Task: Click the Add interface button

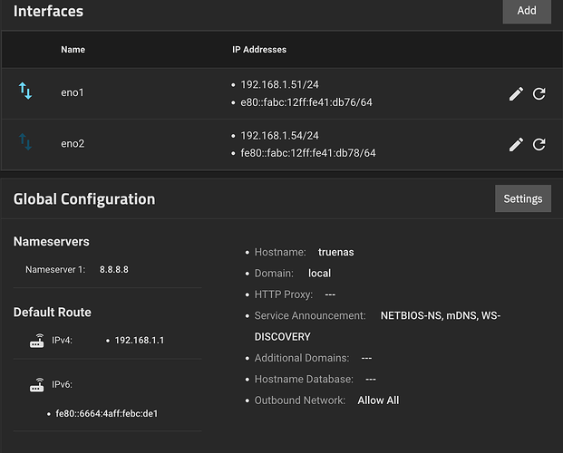Action: pos(527,11)
